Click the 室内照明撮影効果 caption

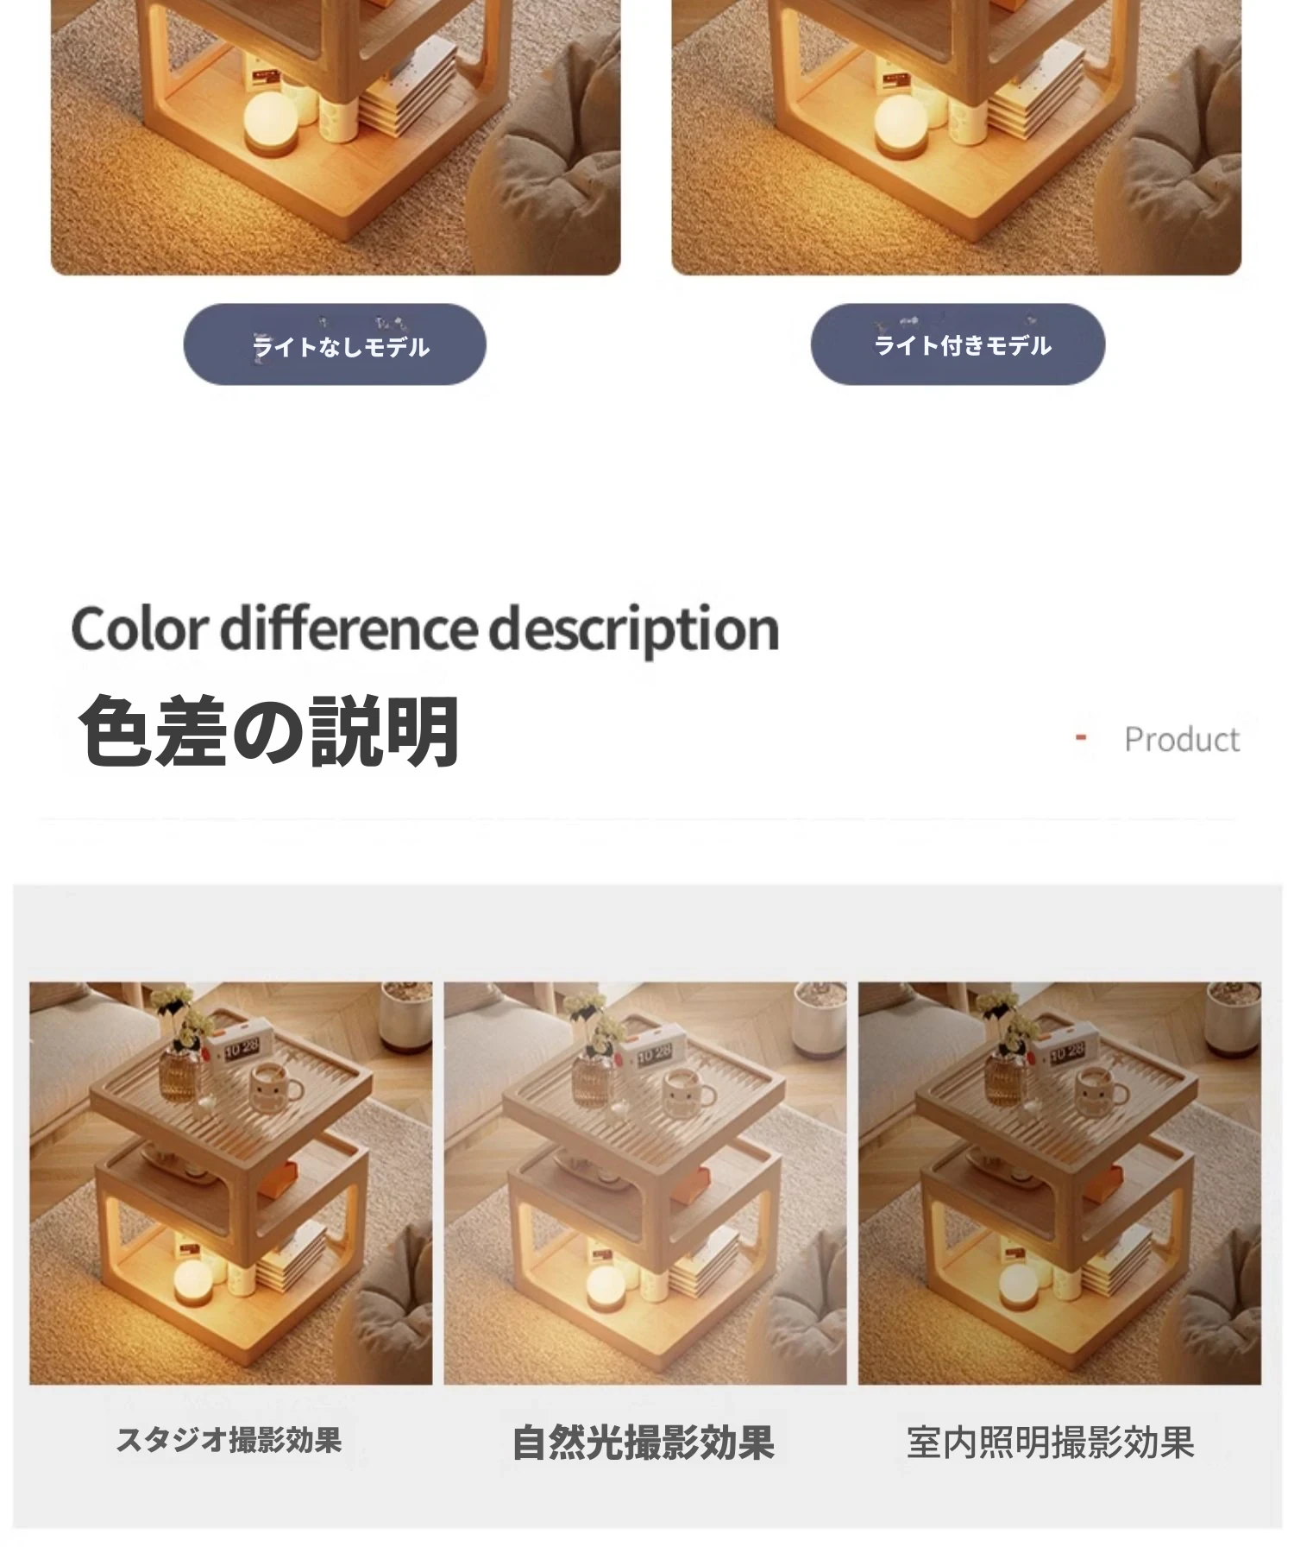point(1051,1443)
